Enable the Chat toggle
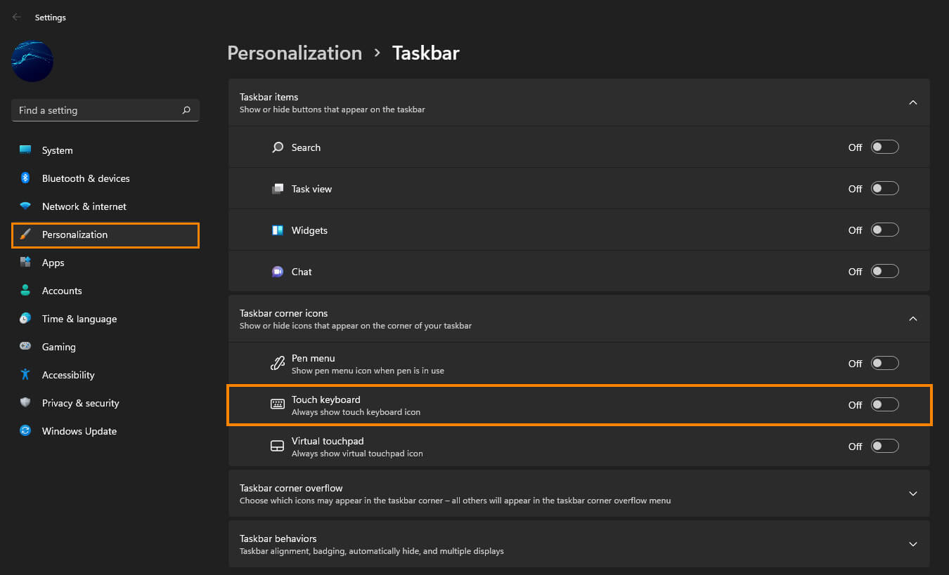This screenshot has width=949, height=575. coord(884,272)
